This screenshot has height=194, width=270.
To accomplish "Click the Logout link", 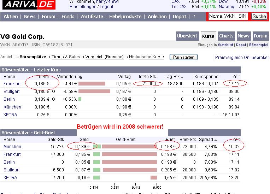I will 106,7.
